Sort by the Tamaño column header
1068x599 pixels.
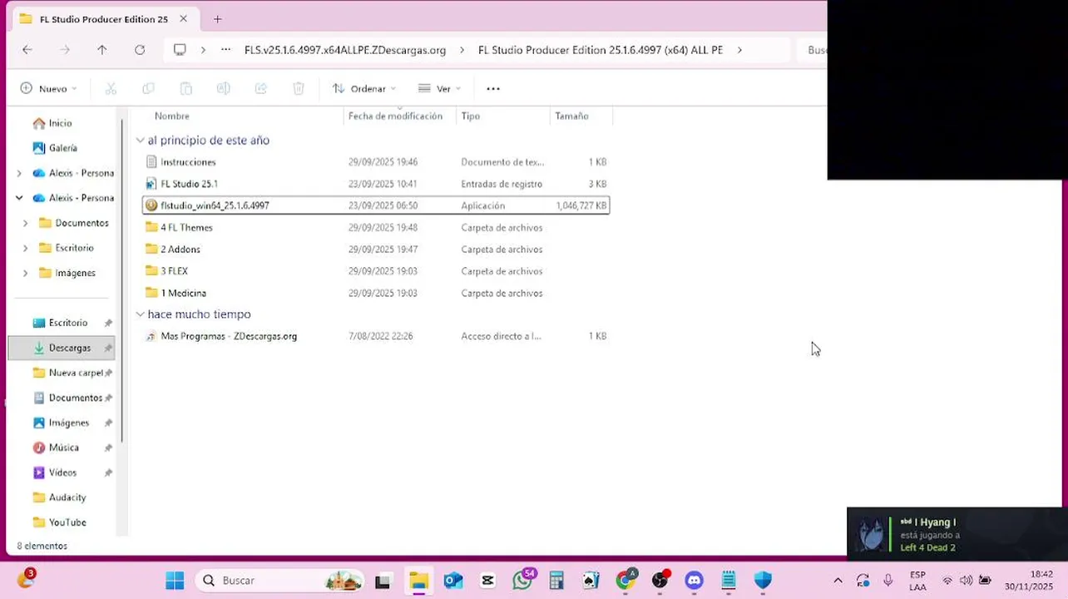click(x=571, y=116)
